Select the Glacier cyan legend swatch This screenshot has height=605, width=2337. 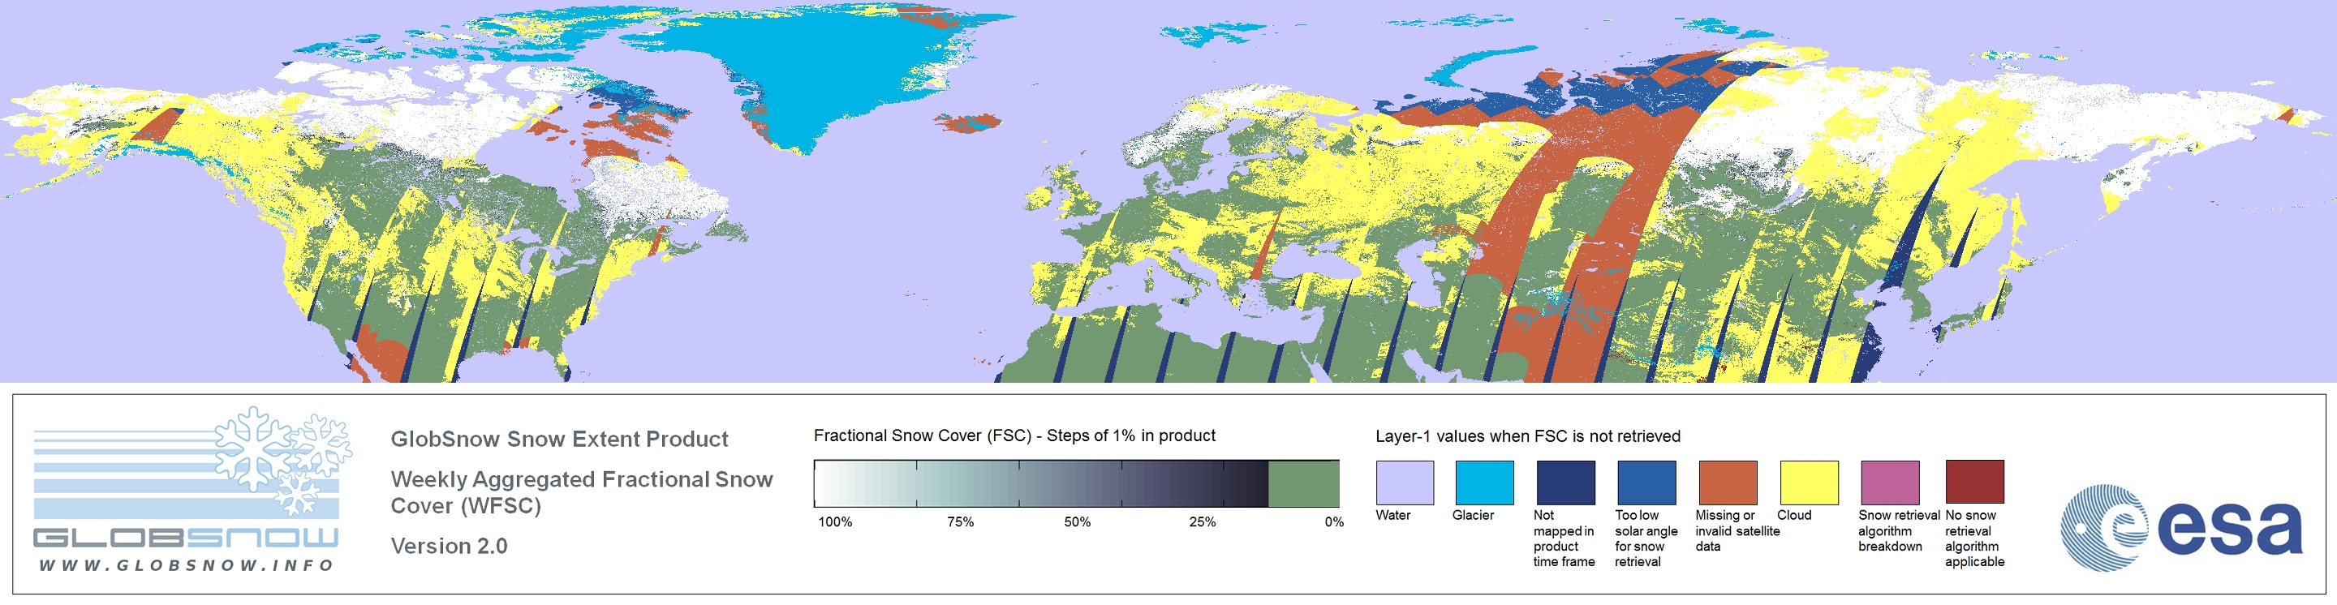[x=1484, y=483]
